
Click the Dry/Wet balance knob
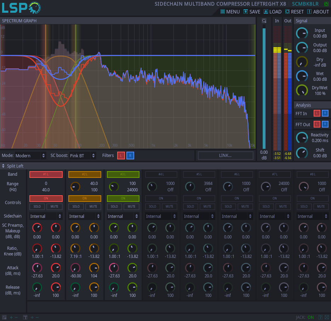point(302,90)
